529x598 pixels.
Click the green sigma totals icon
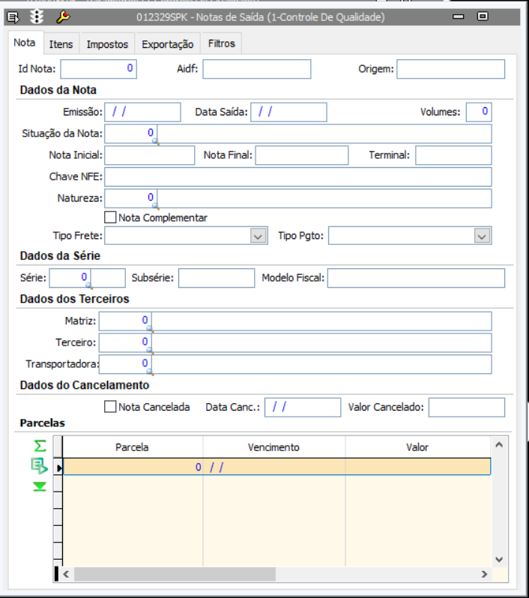coord(40,446)
